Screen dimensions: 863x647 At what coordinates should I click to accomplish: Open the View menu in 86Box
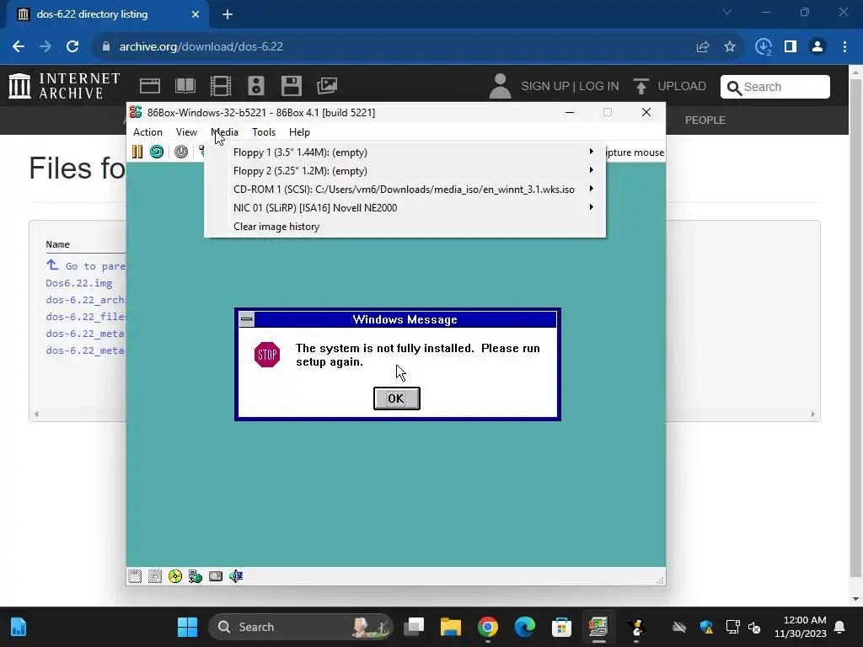pyautogui.click(x=186, y=132)
